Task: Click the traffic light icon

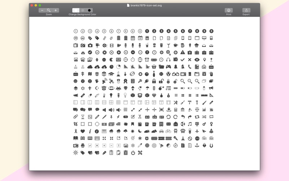Action: 154,88
